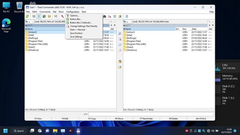Open the Microsoft Edge desktop shortcut
The width and height of the screenshot is (240, 135).
[6, 25]
